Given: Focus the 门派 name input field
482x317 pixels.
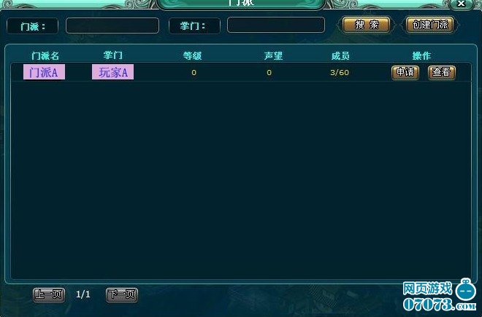Looking at the screenshot, I should tap(112, 26).
